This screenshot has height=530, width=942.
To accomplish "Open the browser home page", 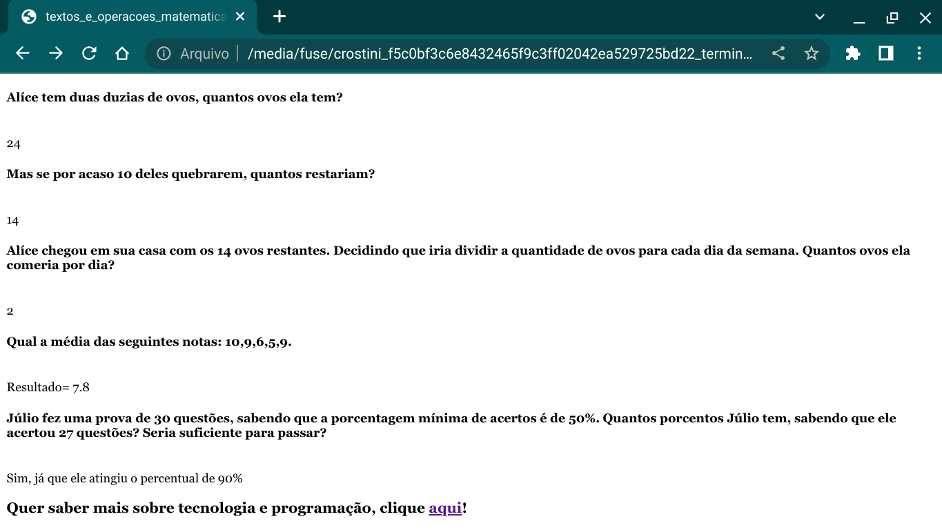I will pyautogui.click(x=122, y=53).
